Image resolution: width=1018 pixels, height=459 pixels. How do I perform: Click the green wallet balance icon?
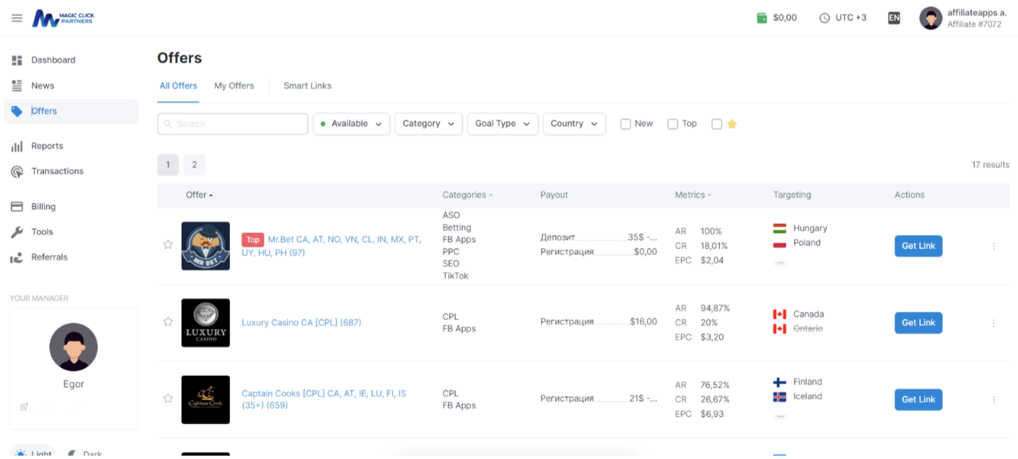[x=761, y=18]
